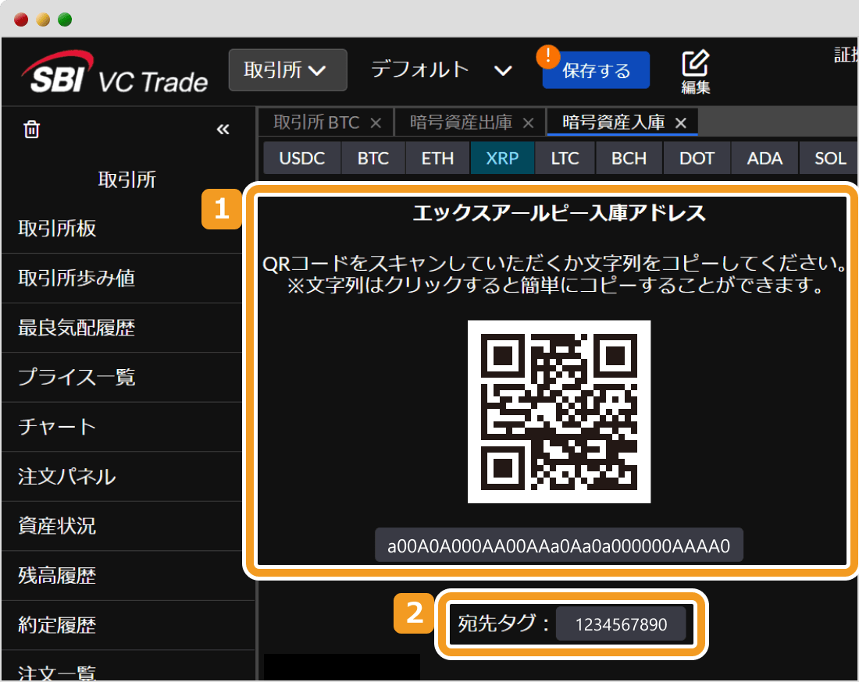Image resolution: width=859 pixels, height=682 pixels.
Task: Open 注文一覧 in the sidebar
Action: point(128,666)
